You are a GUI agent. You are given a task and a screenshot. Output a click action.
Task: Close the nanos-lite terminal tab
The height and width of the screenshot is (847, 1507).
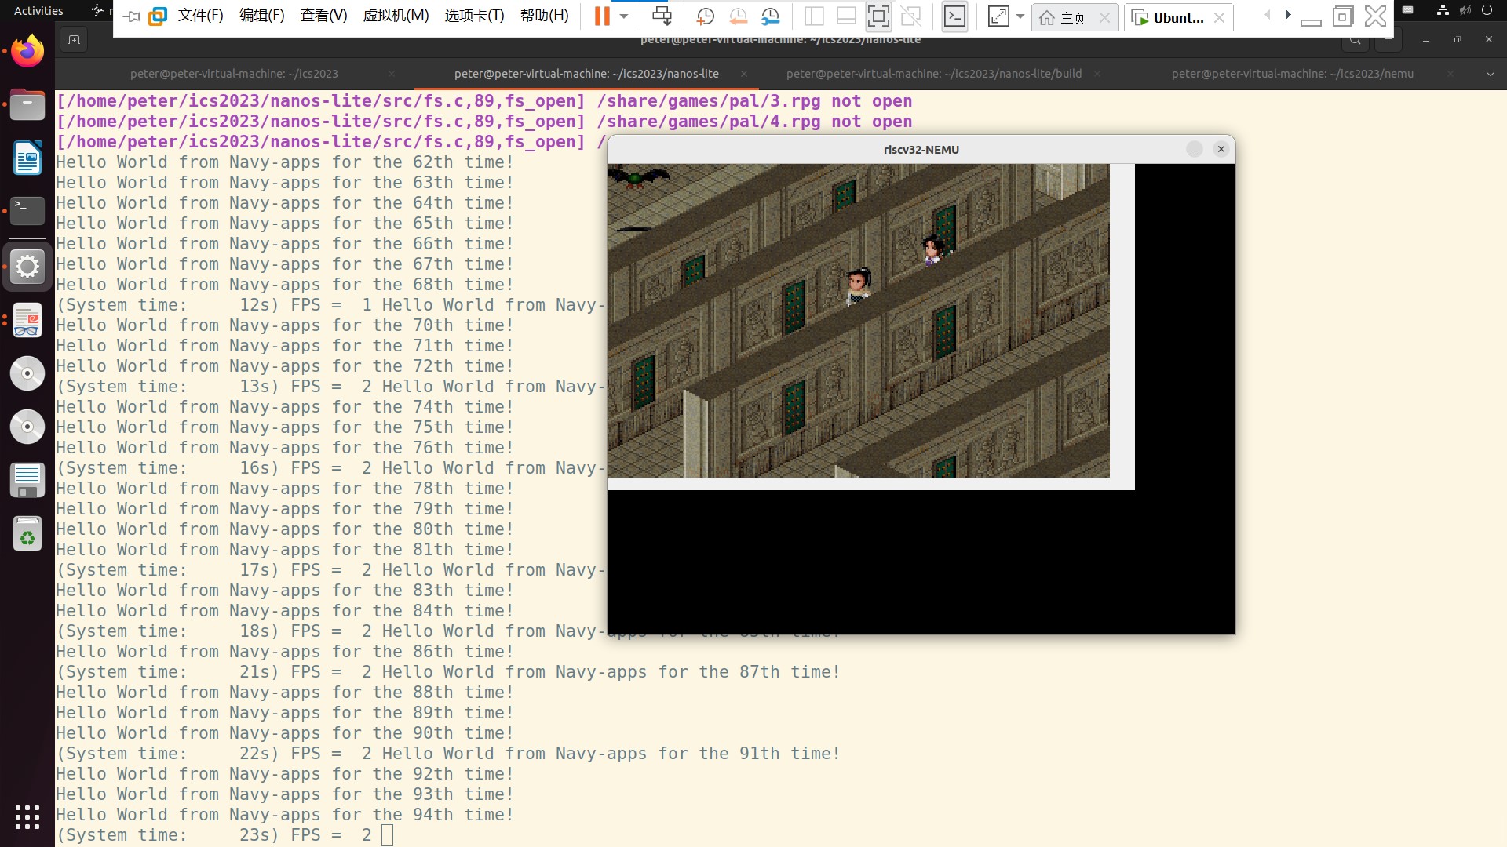[743, 74]
